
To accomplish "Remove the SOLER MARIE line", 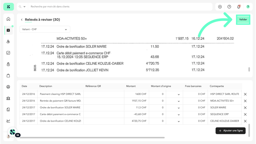I will pos(245,108).
